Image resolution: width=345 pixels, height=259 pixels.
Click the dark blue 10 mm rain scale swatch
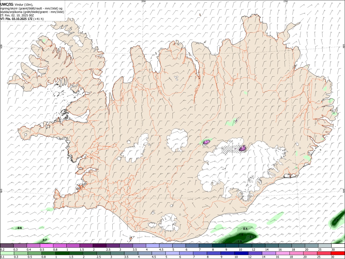[241, 253]
